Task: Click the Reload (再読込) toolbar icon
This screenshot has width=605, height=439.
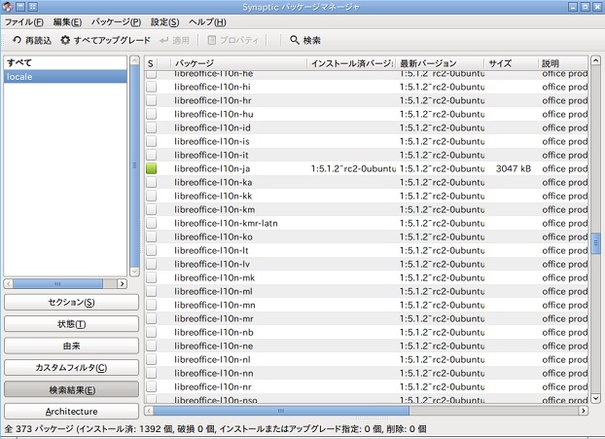Action: point(17,40)
